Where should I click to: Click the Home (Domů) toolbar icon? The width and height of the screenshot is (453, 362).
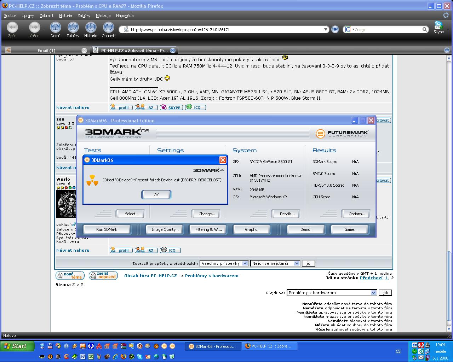[x=55, y=27]
